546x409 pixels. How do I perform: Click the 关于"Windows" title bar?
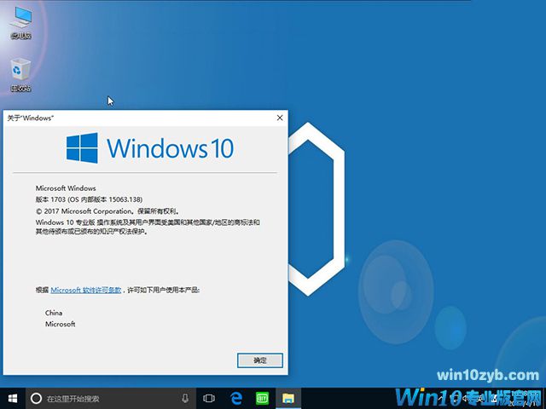point(128,118)
